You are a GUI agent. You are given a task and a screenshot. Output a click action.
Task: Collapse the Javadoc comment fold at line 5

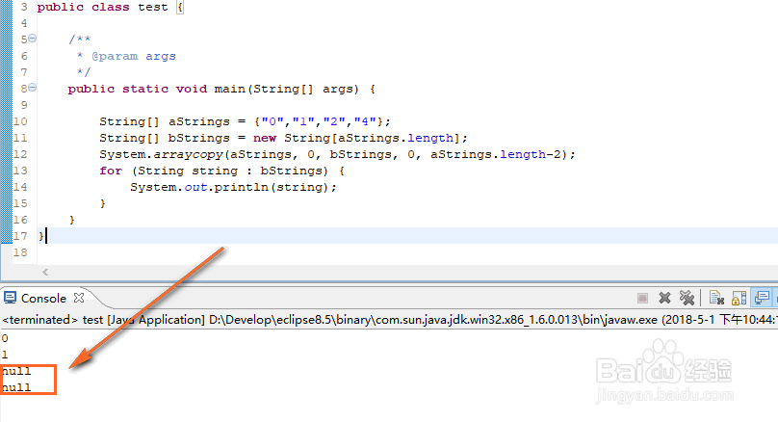pyautogui.click(x=32, y=39)
